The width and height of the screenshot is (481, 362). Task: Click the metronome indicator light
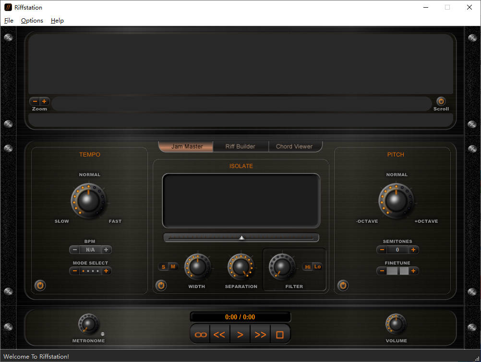[103, 334]
